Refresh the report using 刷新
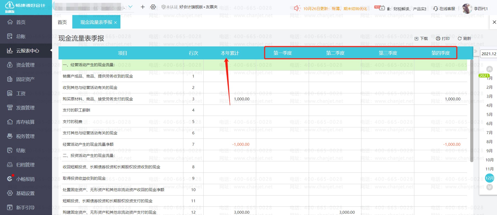The image size is (497, 215). point(464,38)
